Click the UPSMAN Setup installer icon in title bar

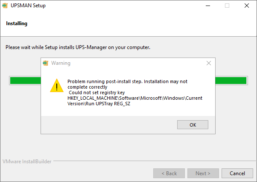[x=5, y=6]
